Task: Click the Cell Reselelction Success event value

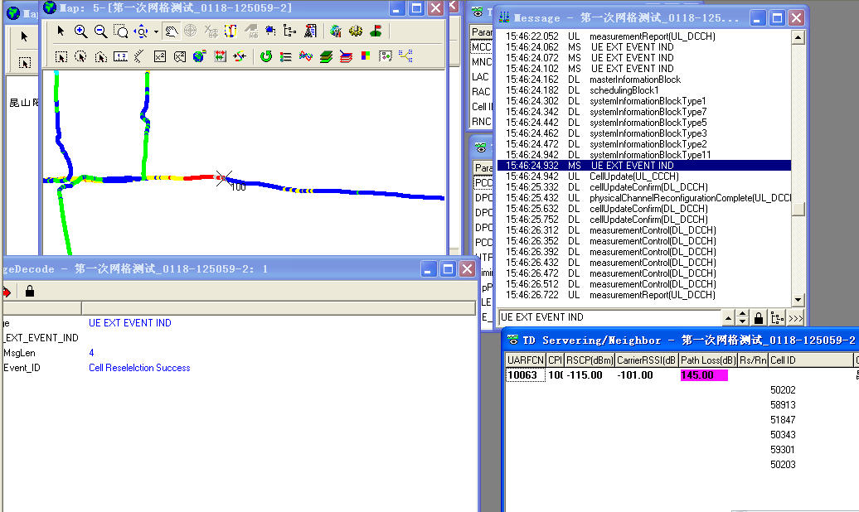Action: (139, 368)
